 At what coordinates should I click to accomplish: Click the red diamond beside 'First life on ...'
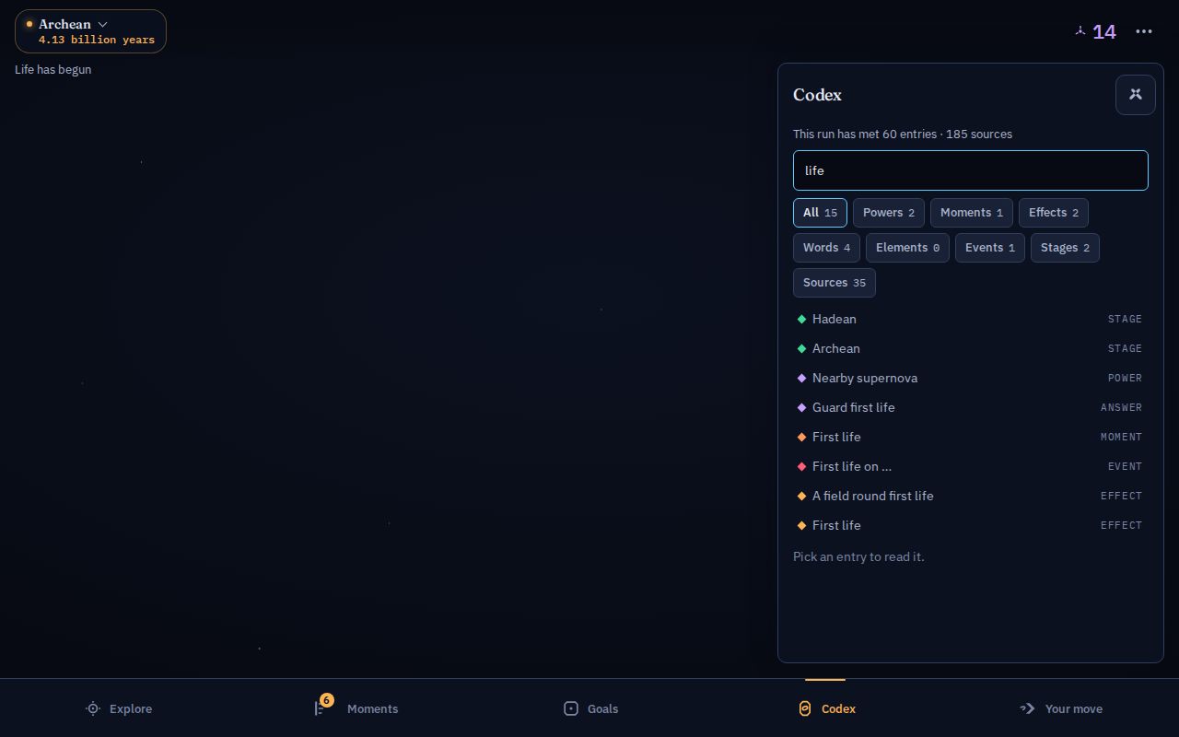pos(801,466)
